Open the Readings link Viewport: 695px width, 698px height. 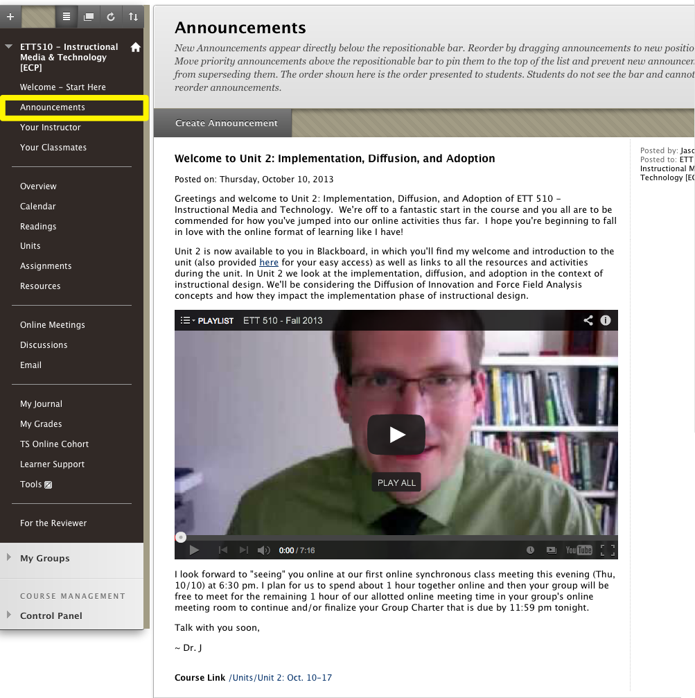tap(38, 226)
